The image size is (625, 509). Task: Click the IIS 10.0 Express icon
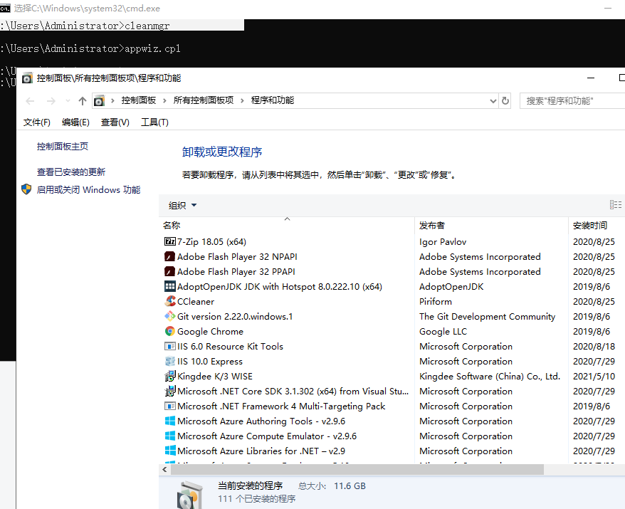(x=170, y=361)
